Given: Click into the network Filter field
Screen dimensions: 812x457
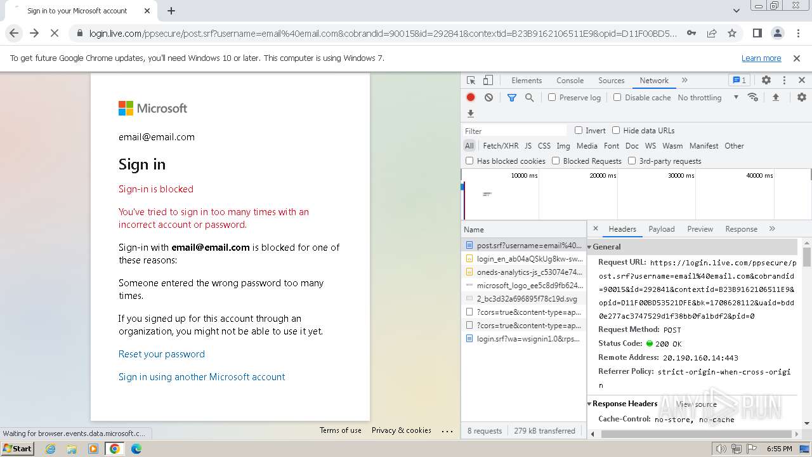Looking at the screenshot, I should 514,131.
